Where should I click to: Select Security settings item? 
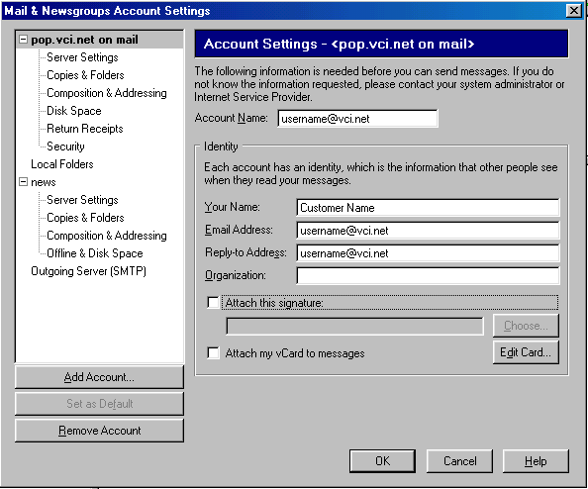point(65,147)
